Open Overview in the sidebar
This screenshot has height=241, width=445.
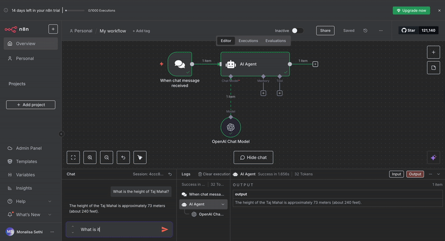31,44
